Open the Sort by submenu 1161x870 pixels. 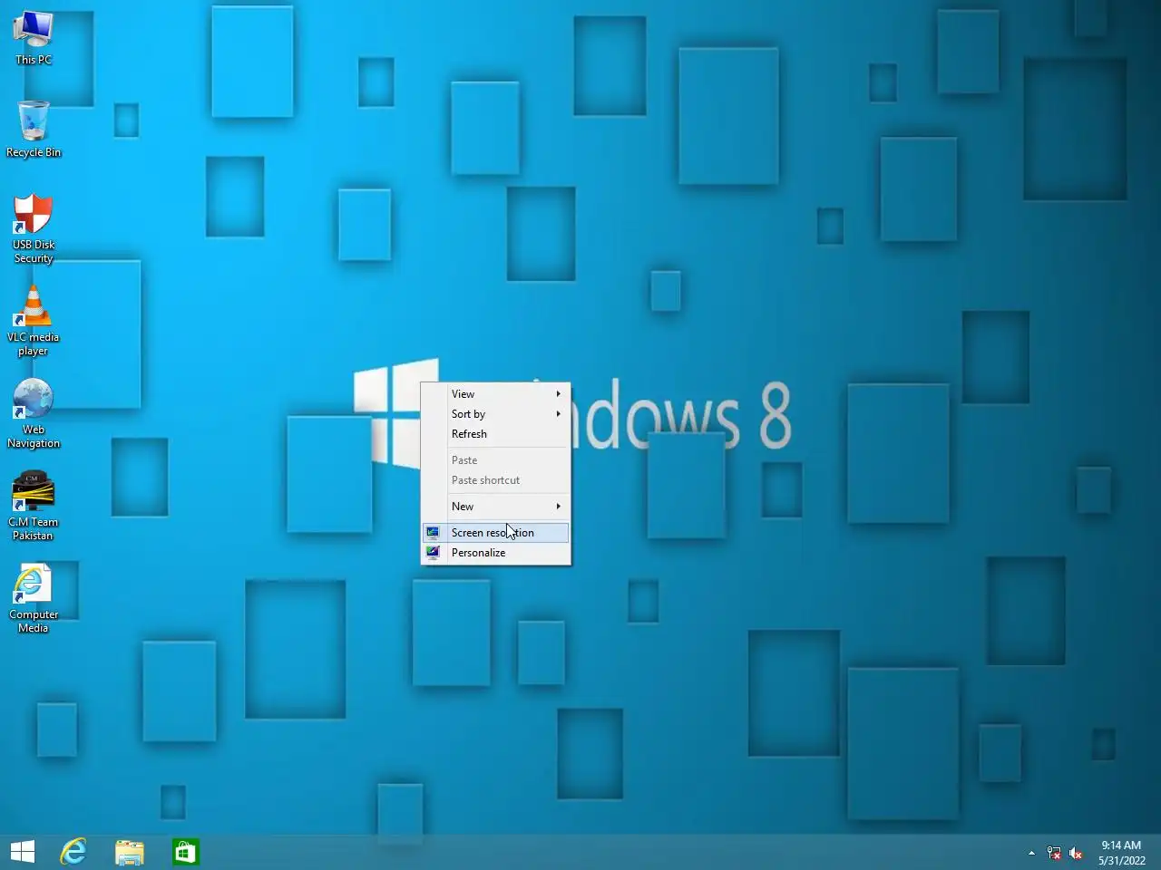tap(496, 414)
